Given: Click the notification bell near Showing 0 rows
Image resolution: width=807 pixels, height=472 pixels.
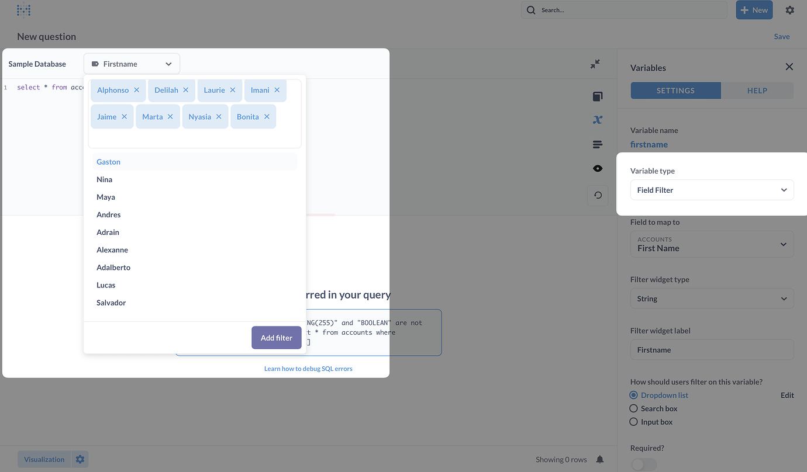Looking at the screenshot, I should (x=600, y=459).
